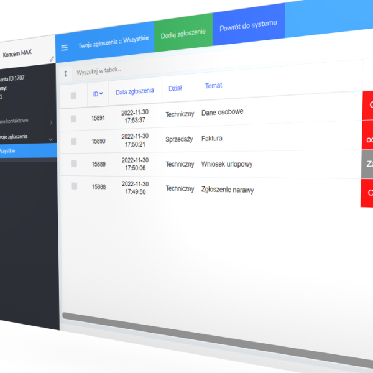
Task: Sort by Dział column header
Action: pos(175,89)
